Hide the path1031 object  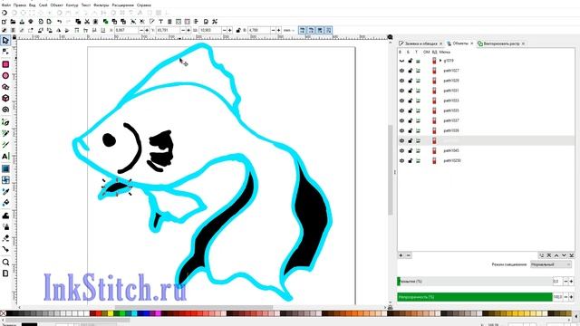[x=401, y=91]
